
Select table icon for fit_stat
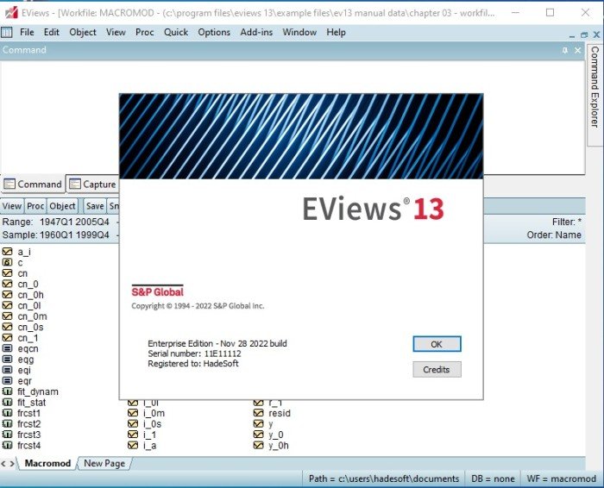point(7,403)
